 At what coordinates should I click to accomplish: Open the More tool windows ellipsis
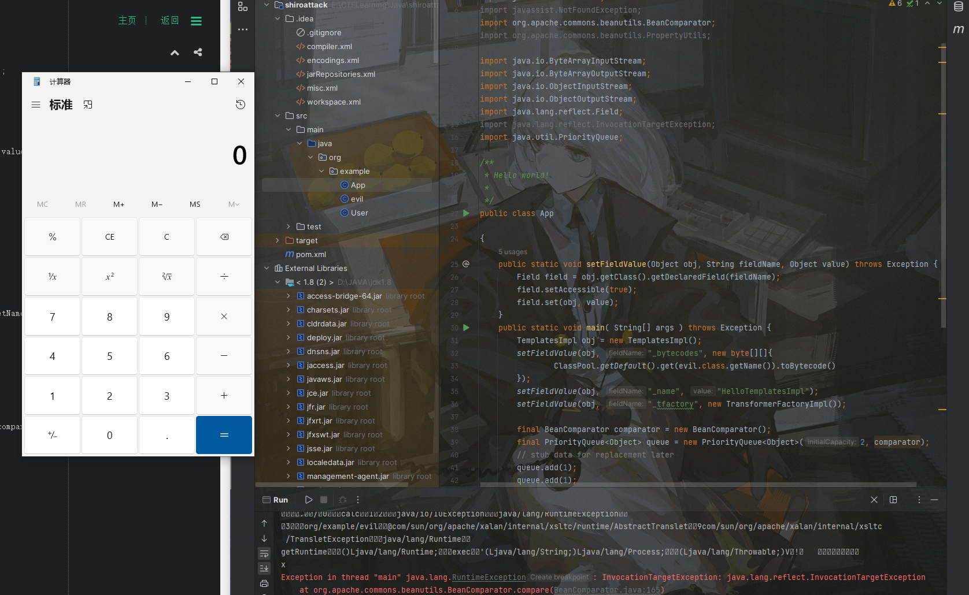point(243,29)
